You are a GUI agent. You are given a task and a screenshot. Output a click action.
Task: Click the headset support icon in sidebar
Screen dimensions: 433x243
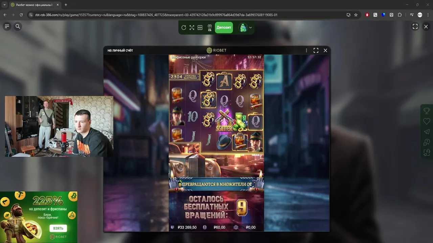click(427, 153)
